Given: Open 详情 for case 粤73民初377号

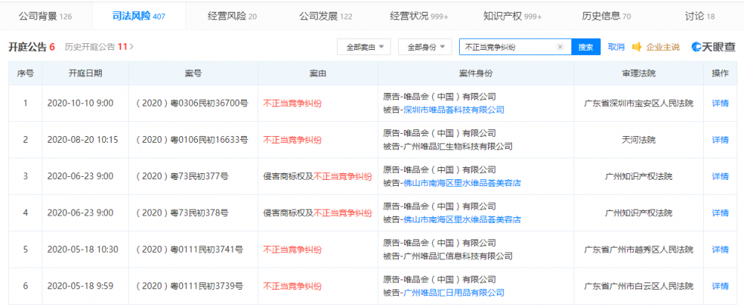Looking at the screenshot, I should pyautogui.click(x=720, y=176).
